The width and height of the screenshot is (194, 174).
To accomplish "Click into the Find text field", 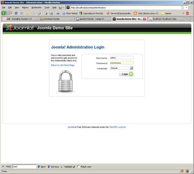I will [x=24, y=166].
